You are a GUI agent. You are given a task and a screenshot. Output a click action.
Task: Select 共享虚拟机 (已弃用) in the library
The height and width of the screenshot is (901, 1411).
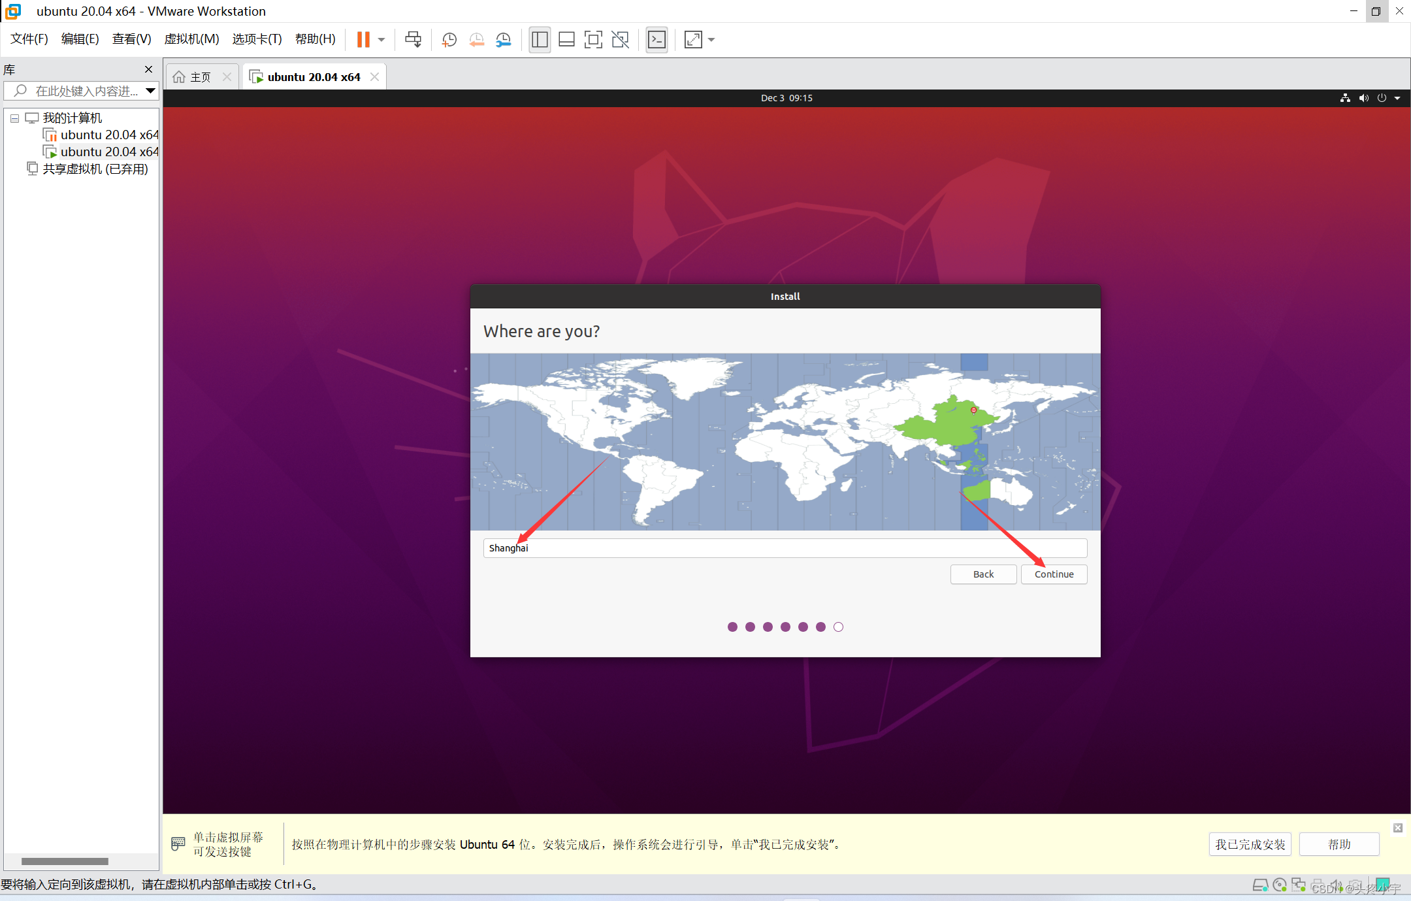tap(88, 169)
